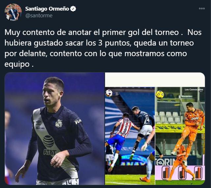Click the Umbro logo on the sash
The image size is (211, 188).
[x=39, y=122]
